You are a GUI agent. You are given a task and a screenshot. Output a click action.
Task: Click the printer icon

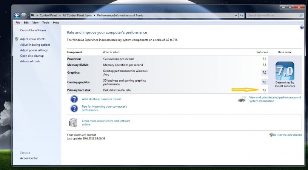tap(242, 99)
